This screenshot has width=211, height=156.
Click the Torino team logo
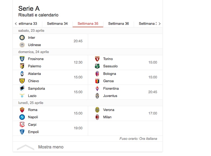pos(97,59)
